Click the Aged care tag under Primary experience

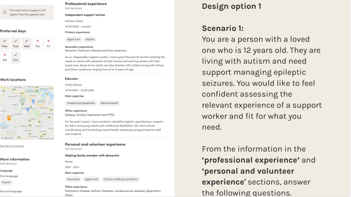(73, 40)
